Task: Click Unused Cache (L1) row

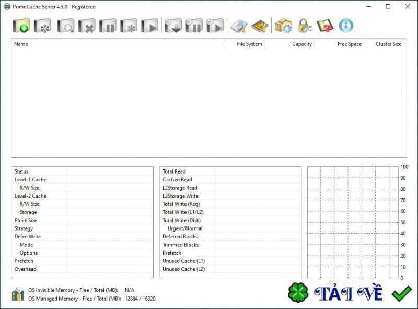Action: [x=230, y=261]
